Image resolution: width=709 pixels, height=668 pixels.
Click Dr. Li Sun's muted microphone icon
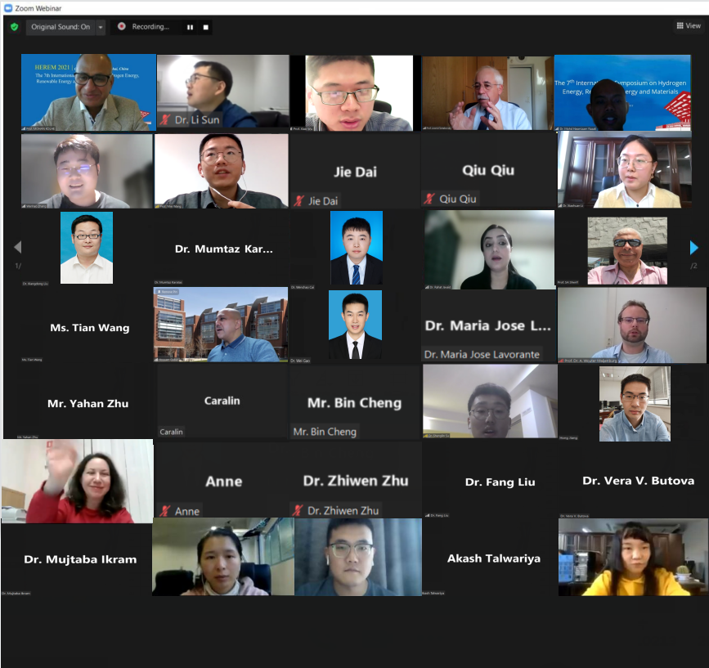pyautogui.click(x=165, y=119)
